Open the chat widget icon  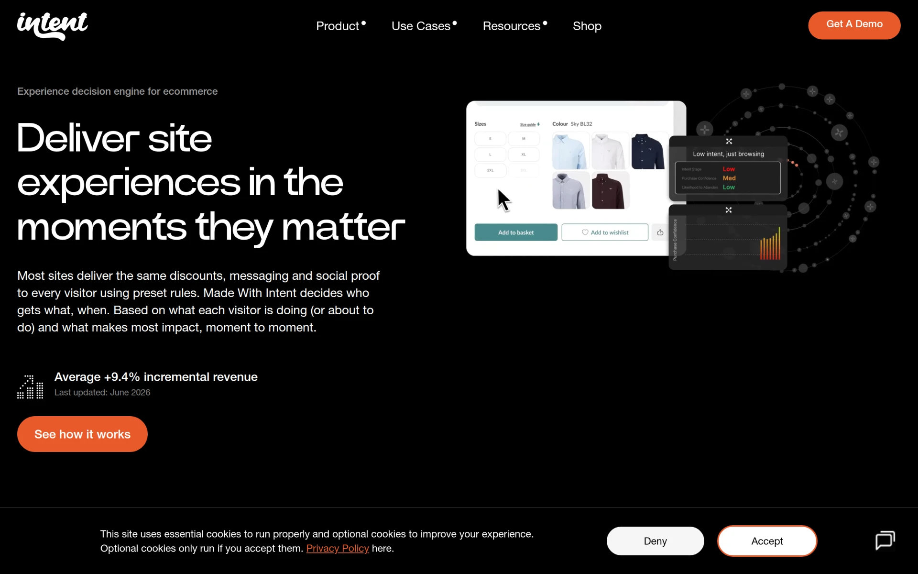885,541
